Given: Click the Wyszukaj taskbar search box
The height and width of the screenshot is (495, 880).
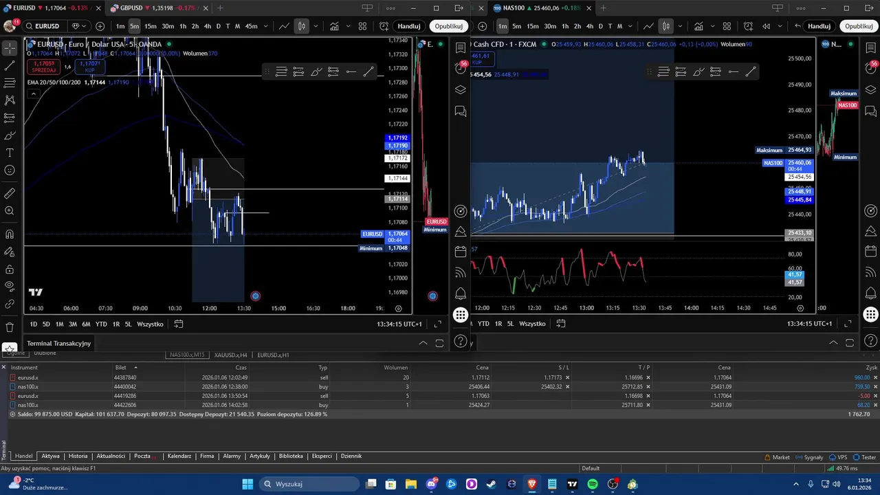Looking at the screenshot, I should [x=308, y=484].
